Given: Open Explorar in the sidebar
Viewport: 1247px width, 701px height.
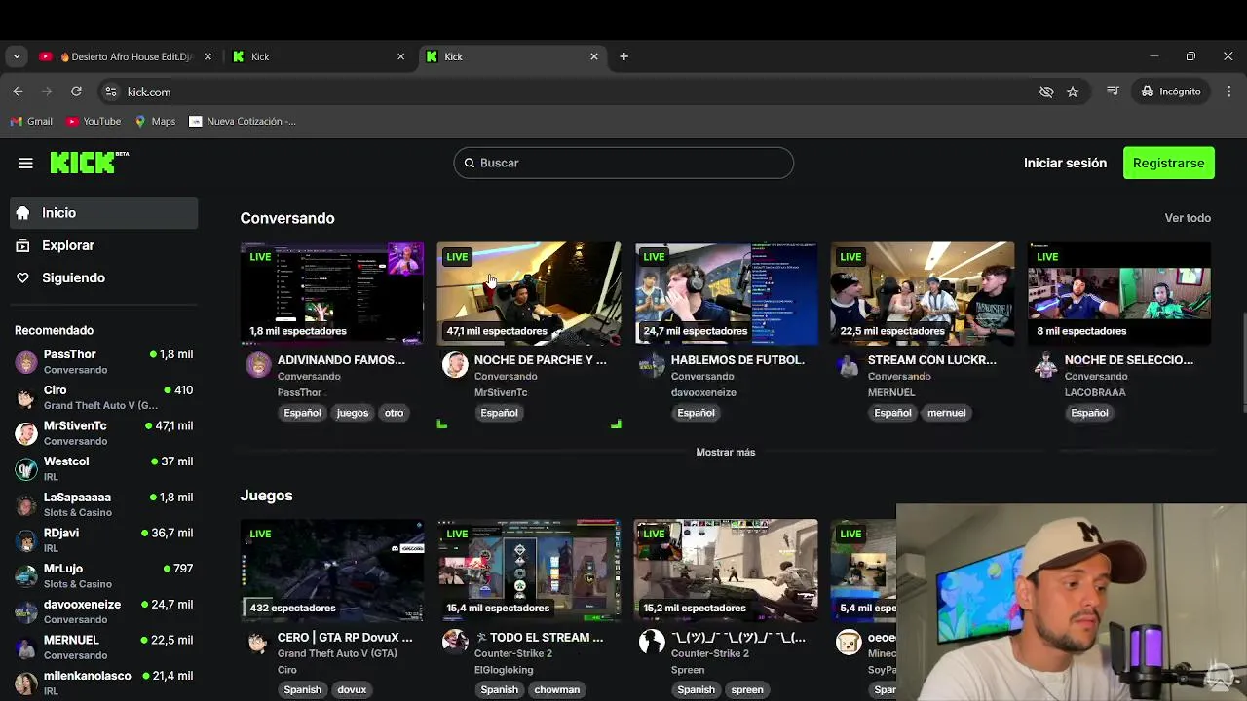Looking at the screenshot, I should (104, 245).
